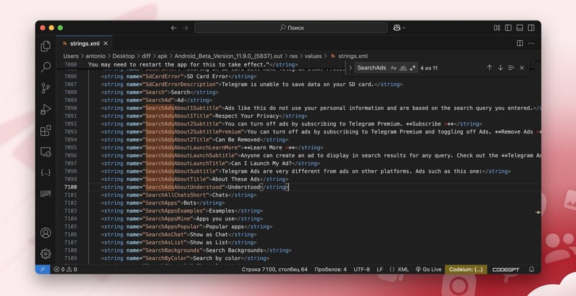Toggle Use Regular Expression in find widget
The height and width of the screenshot is (296, 576).
[x=413, y=68]
